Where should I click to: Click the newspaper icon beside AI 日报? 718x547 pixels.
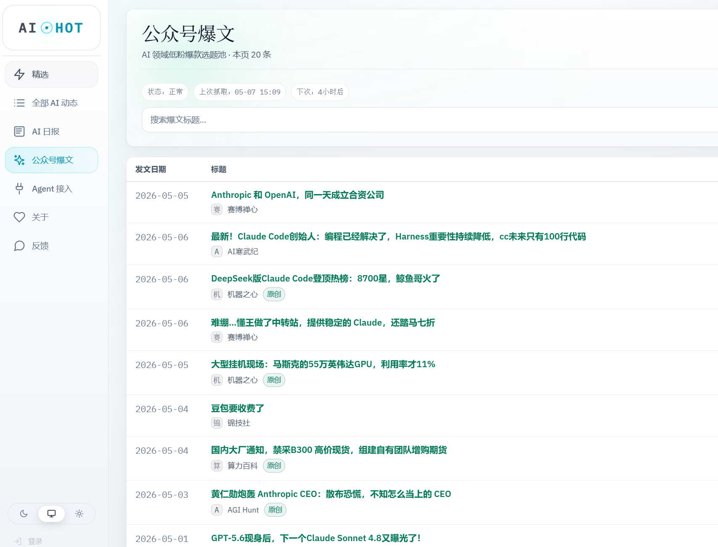[x=19, y=131]
